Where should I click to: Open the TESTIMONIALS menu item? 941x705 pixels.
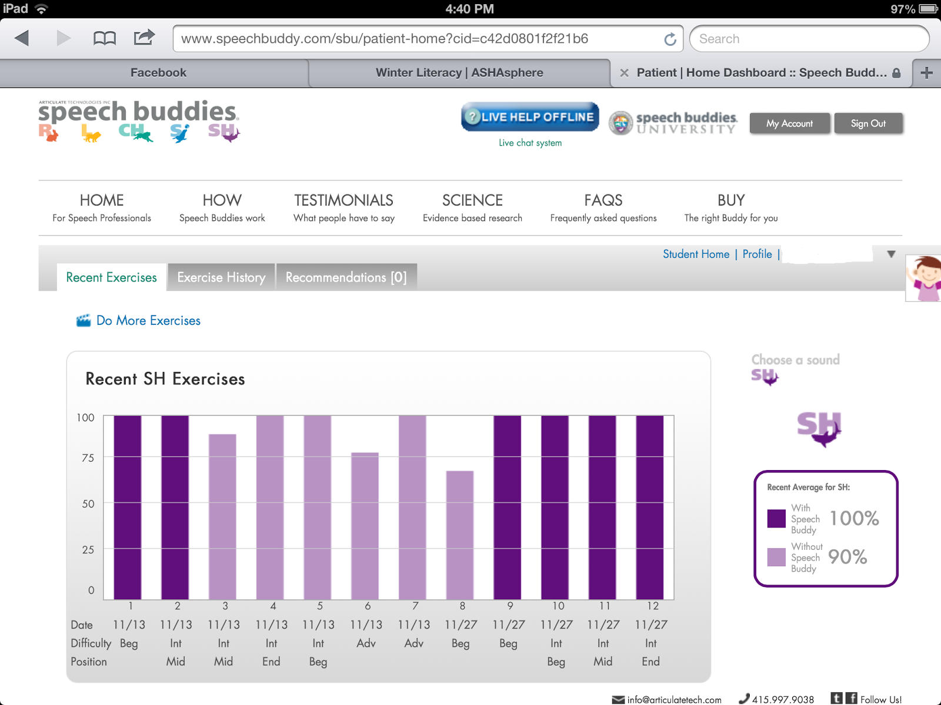tap(344, 208)
